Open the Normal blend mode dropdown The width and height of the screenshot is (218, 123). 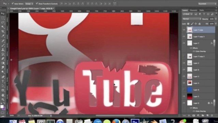[x=192, y=19]
